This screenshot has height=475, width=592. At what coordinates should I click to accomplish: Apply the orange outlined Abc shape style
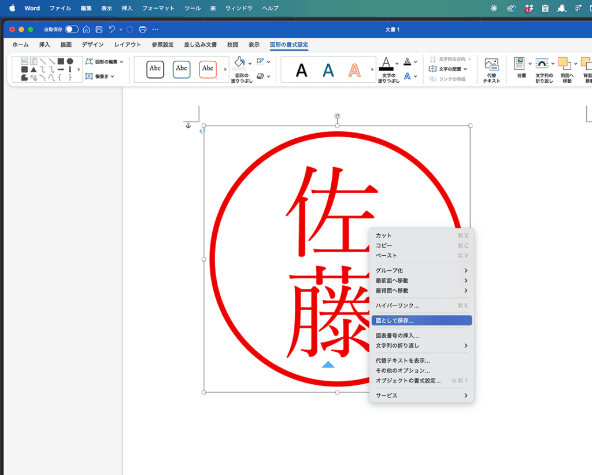click(x=208, y=69)
